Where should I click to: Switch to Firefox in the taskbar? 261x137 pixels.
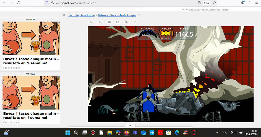click(x=126, y=133)
